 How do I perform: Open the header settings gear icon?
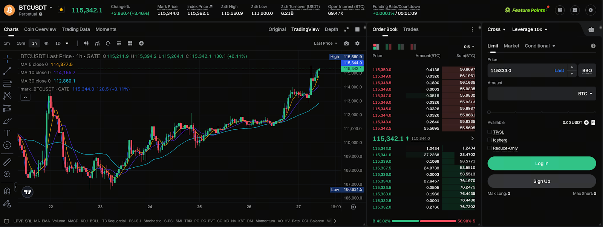point(591,10)
